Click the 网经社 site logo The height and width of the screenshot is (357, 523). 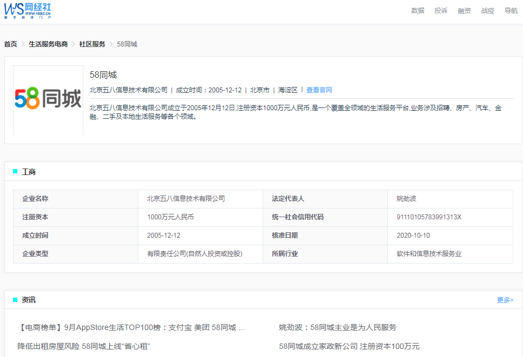pos(28,11)
